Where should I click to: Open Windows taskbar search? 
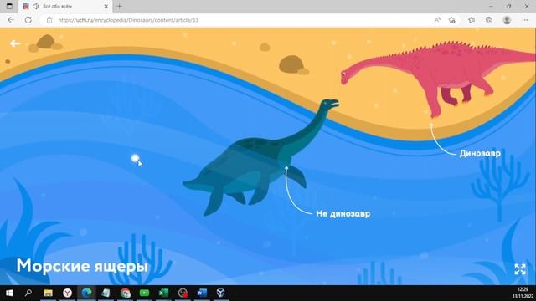28,293
